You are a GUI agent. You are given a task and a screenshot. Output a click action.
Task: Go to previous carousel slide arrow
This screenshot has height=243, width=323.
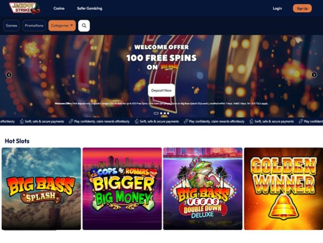9,75
